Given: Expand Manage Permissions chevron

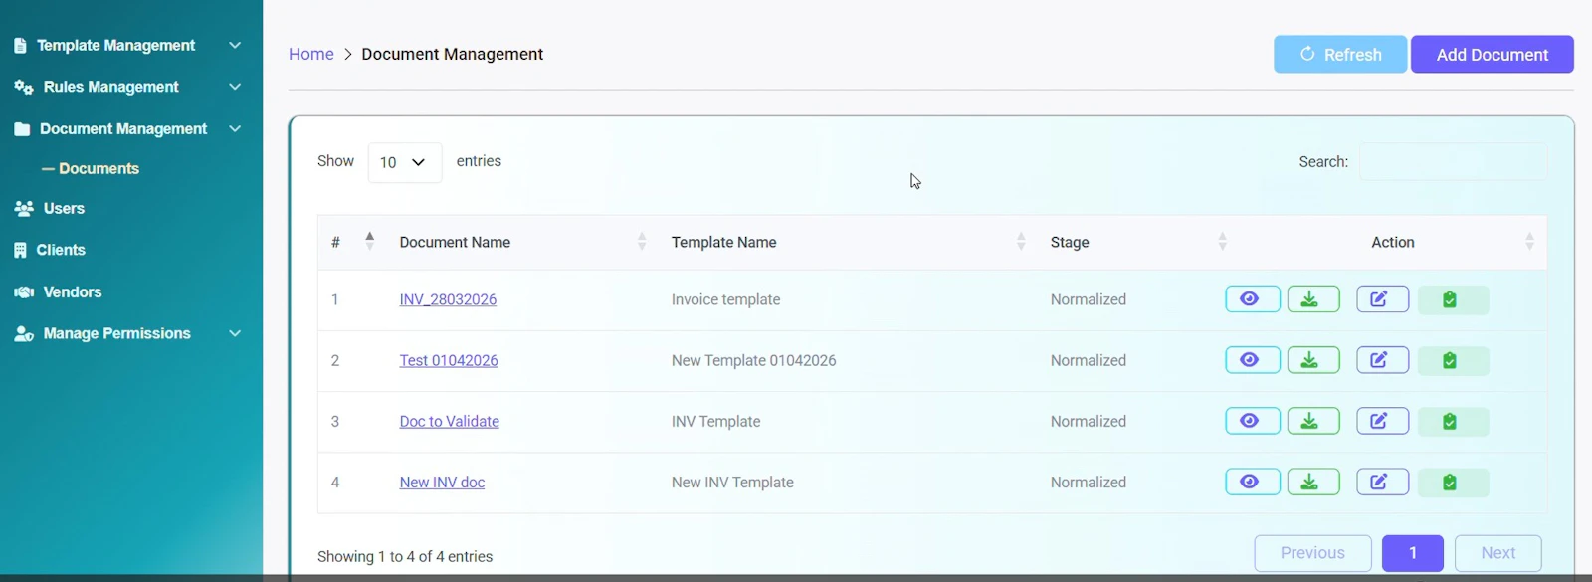Looking at the screenshot, I should 235,333.
